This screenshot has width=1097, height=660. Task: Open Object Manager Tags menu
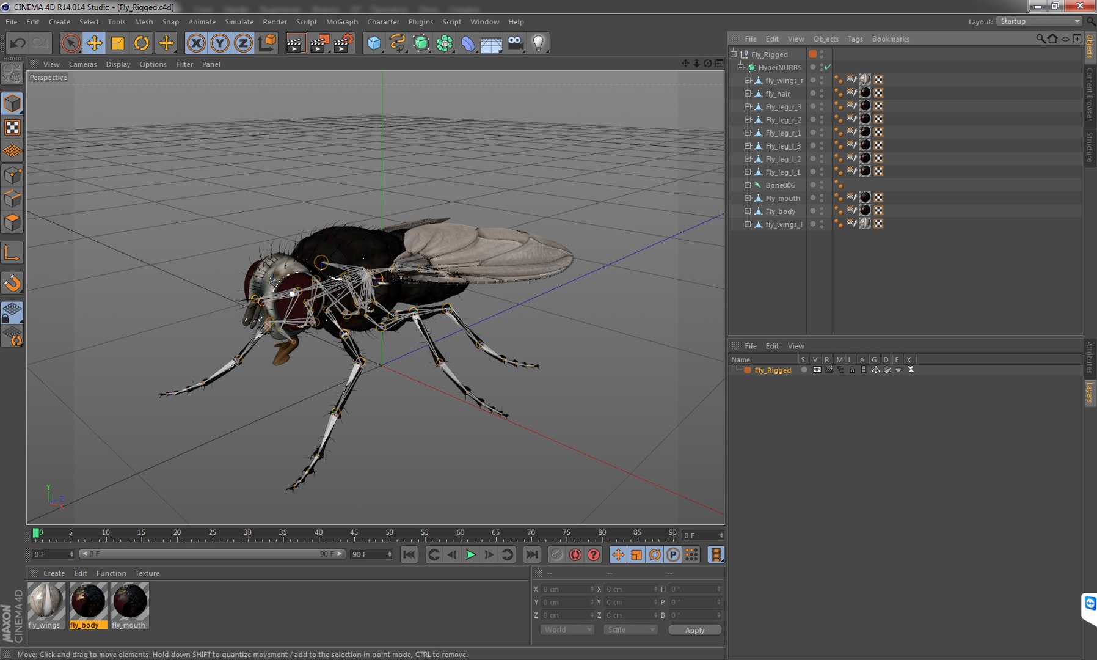coord(855,38)
